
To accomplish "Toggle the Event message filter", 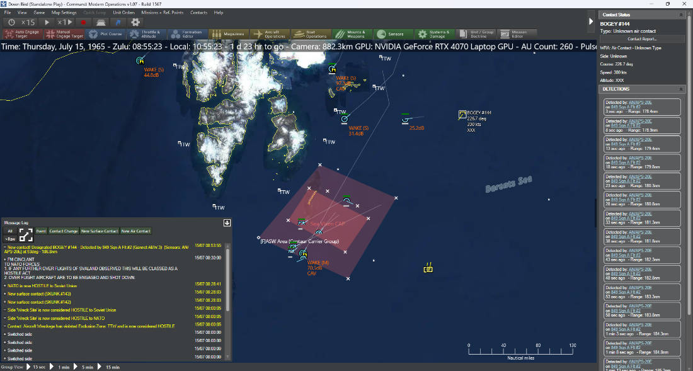I will point(41,231).
